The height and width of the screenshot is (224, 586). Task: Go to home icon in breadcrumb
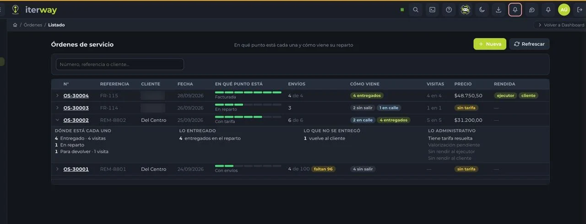tap(15, 25)
